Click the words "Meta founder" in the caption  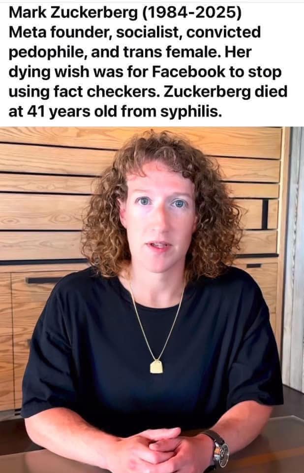[61, 32]
